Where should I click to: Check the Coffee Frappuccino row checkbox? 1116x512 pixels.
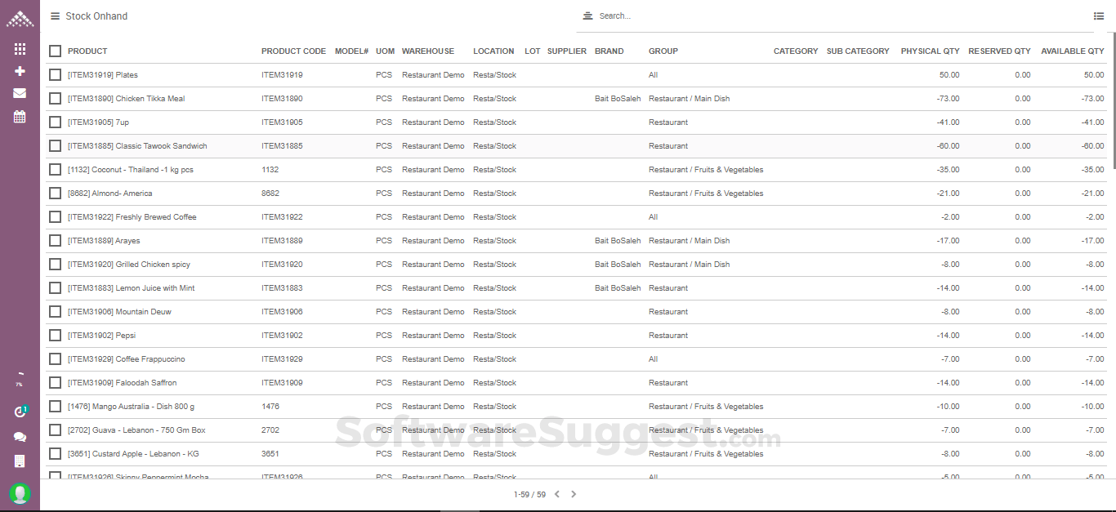[55, 359]
